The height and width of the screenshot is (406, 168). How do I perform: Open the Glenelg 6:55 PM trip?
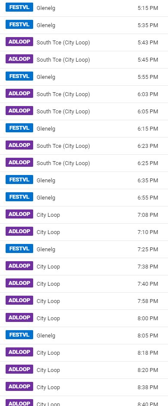pyautogui.click(x=84, y=197)
